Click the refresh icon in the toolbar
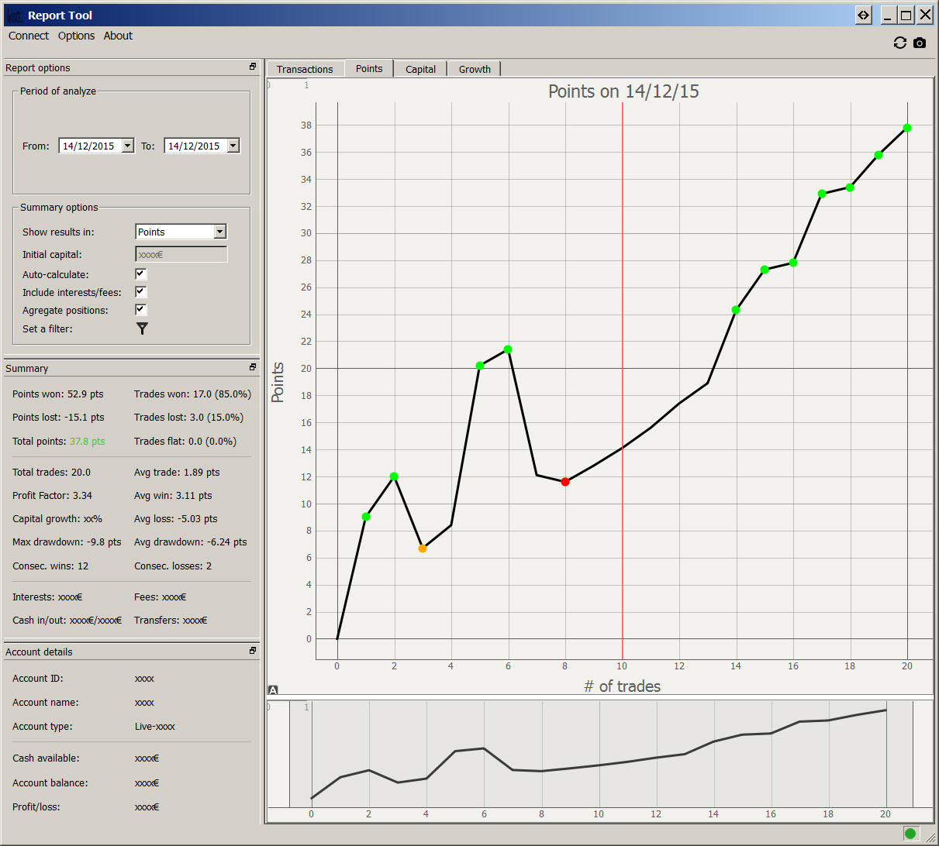Viewport: 939px width, 846px height. coord(899,43)
